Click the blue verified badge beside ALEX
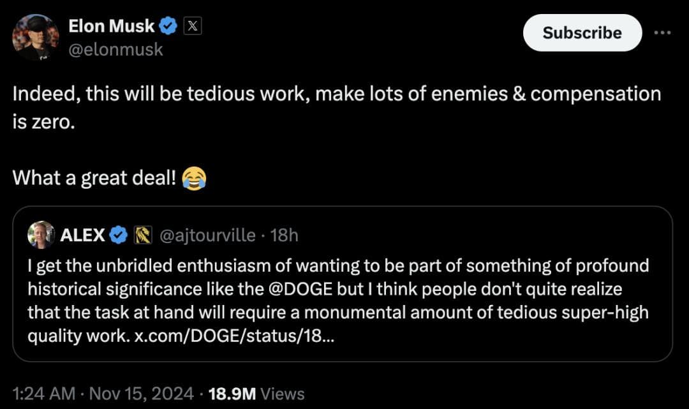Viewport: 689px width, 409px height. point(118,235)
